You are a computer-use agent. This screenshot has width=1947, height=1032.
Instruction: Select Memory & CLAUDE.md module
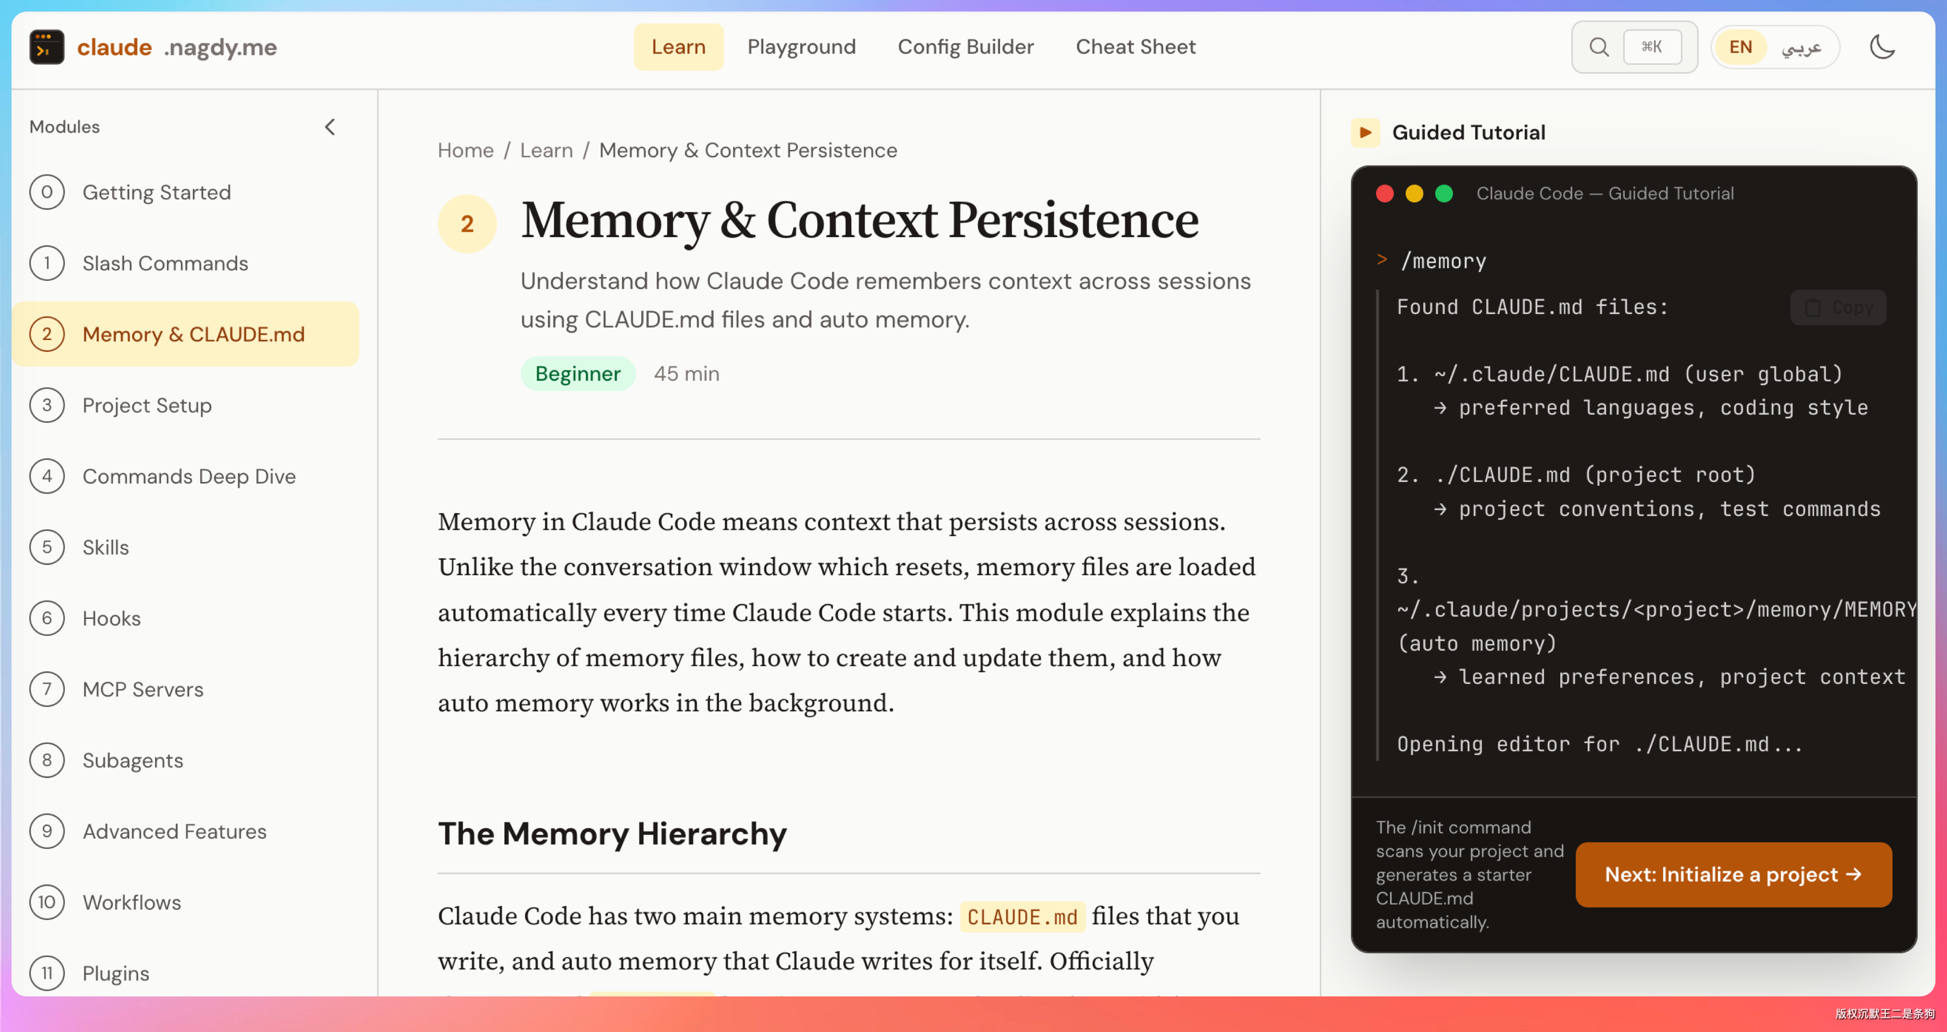(185, 334)
